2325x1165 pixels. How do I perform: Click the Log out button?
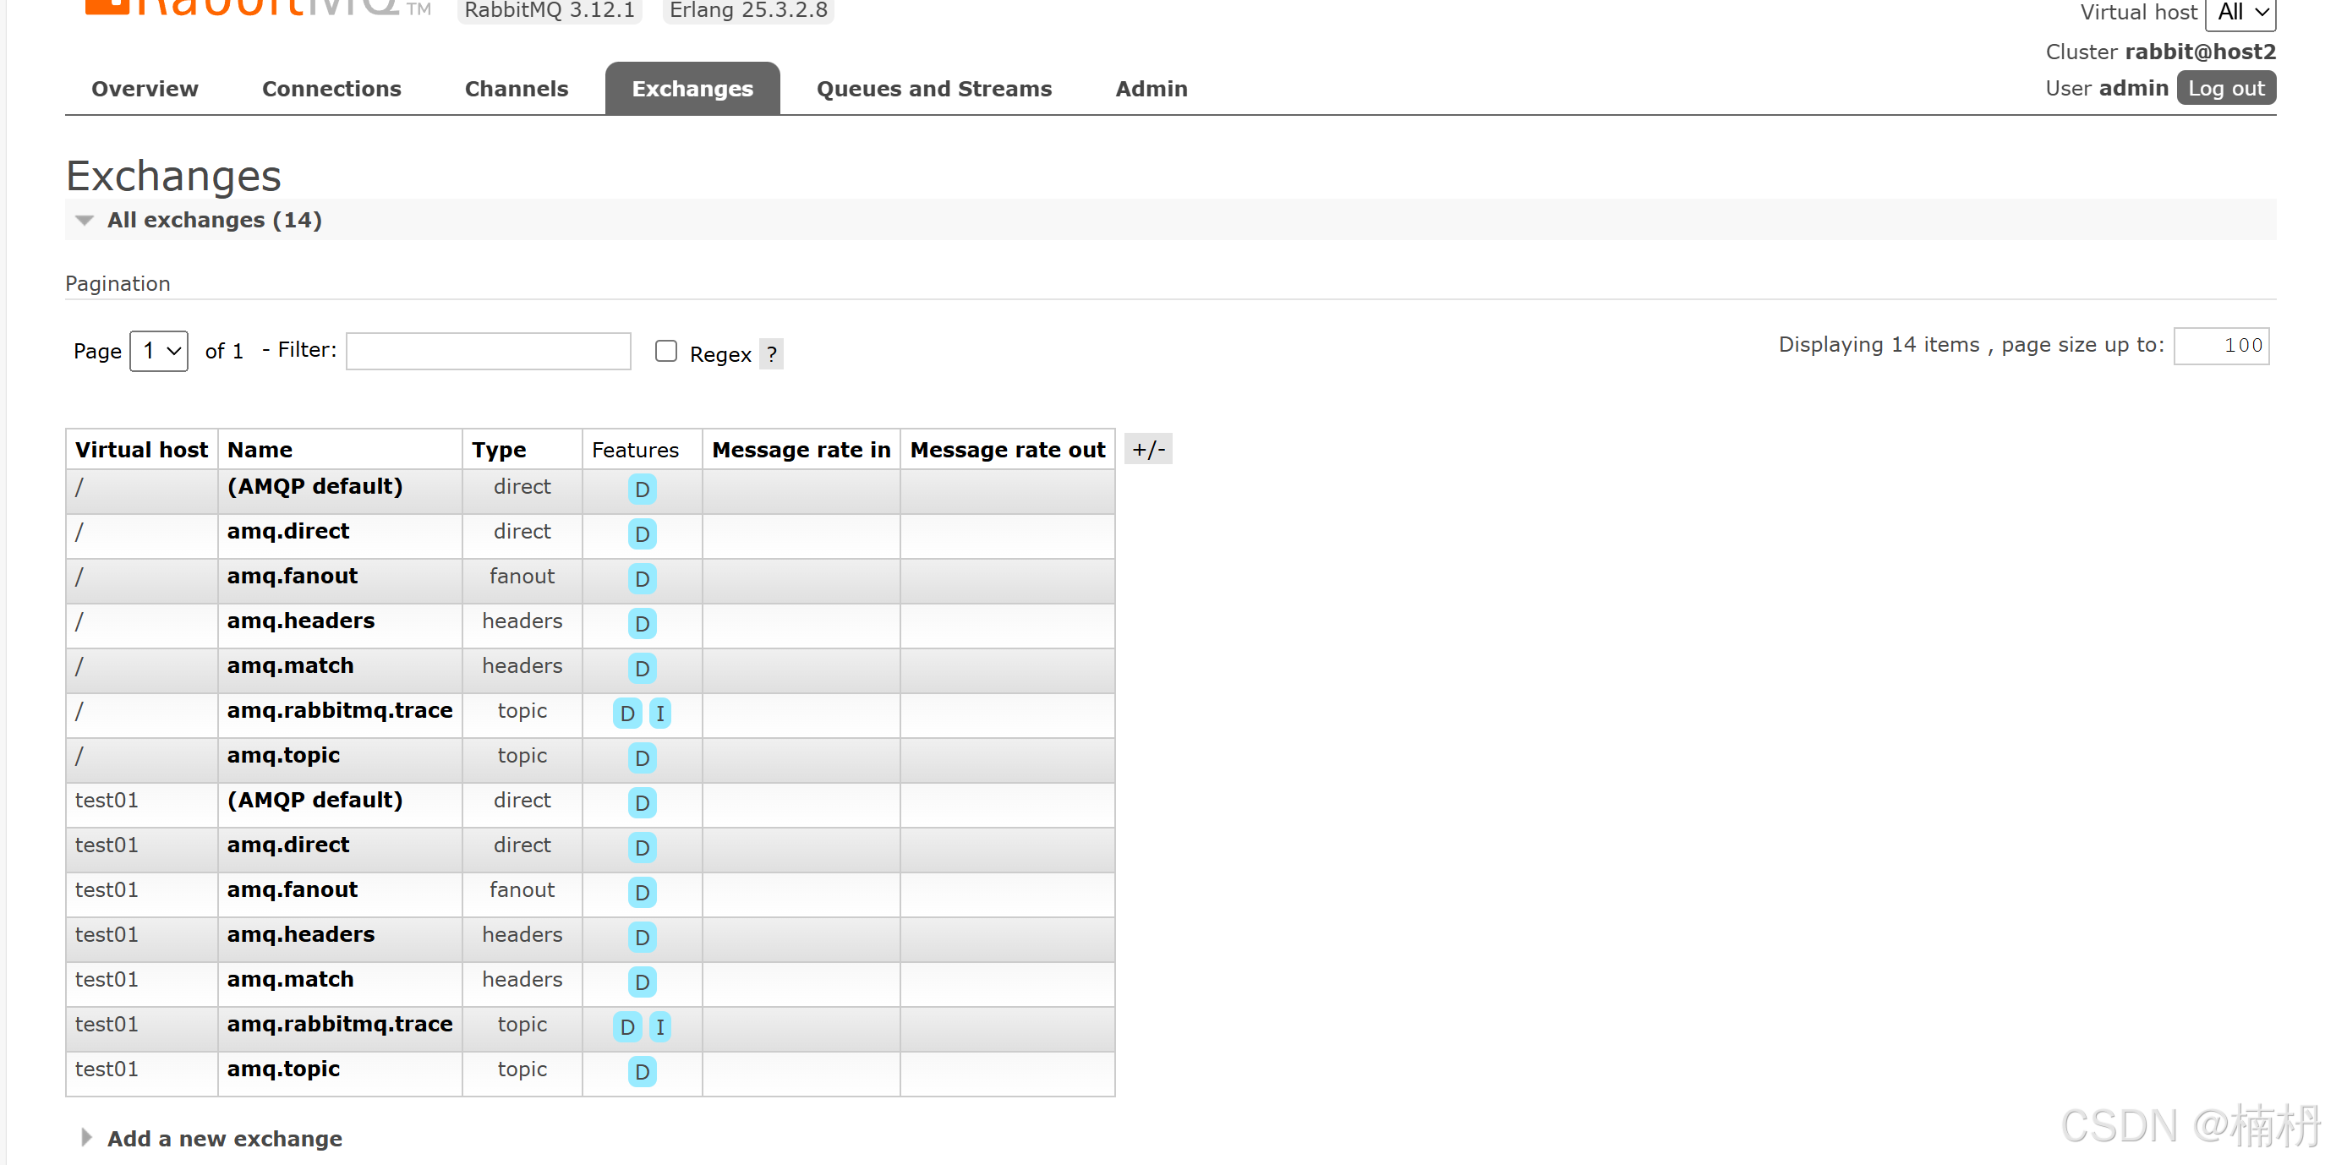pos(2225,89)
